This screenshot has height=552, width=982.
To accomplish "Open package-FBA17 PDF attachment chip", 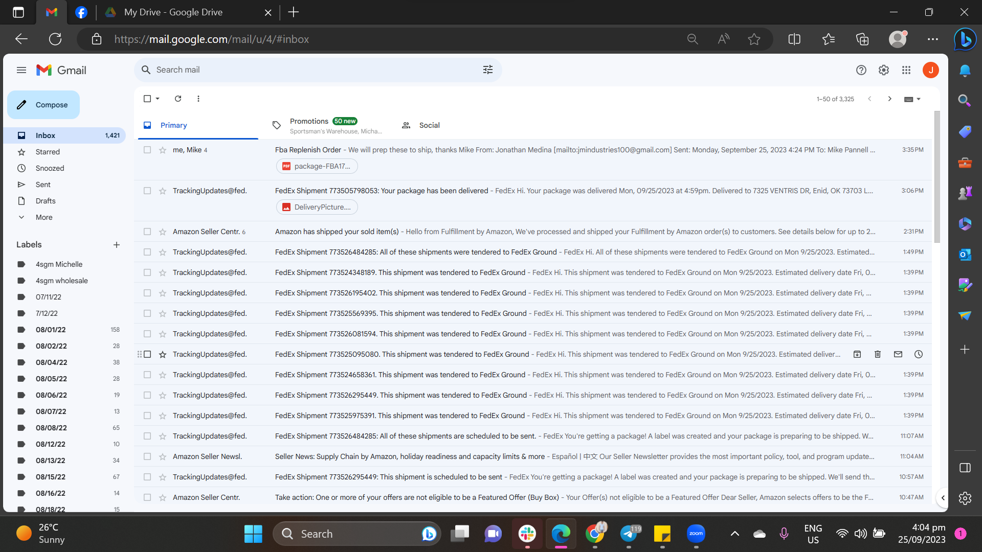I will [x=317, y=166].
